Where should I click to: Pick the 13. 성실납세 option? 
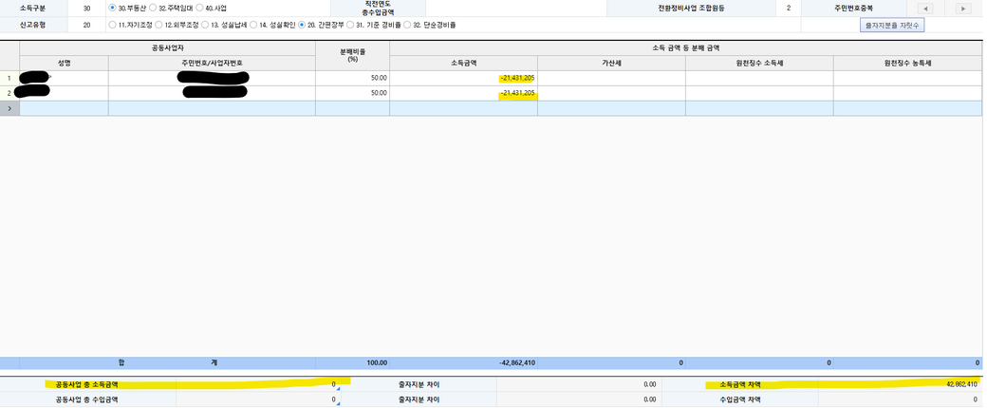204,25
